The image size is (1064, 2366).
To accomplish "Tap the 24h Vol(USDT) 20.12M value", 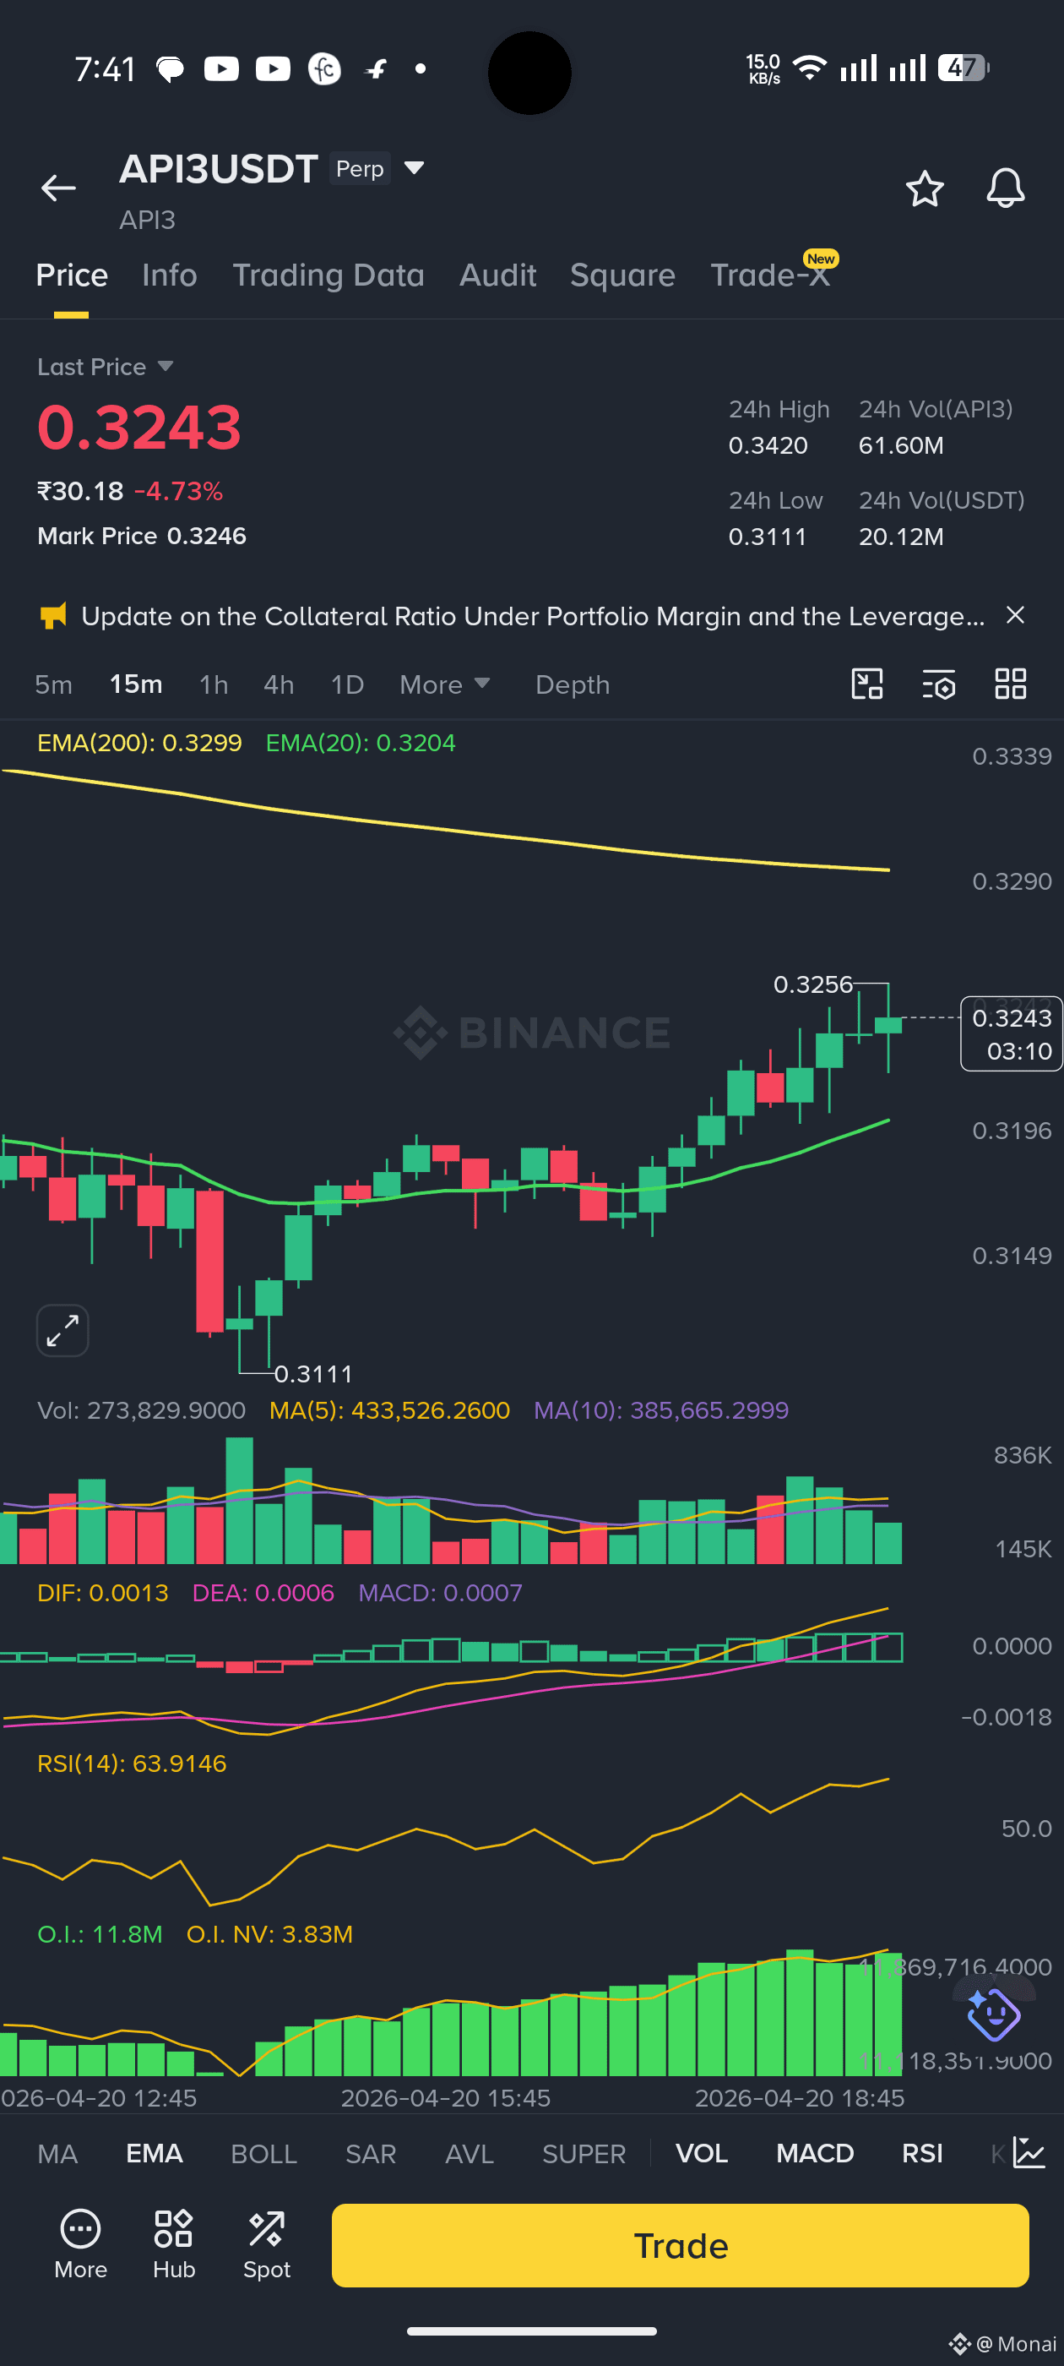I will [x=900, y=537].
